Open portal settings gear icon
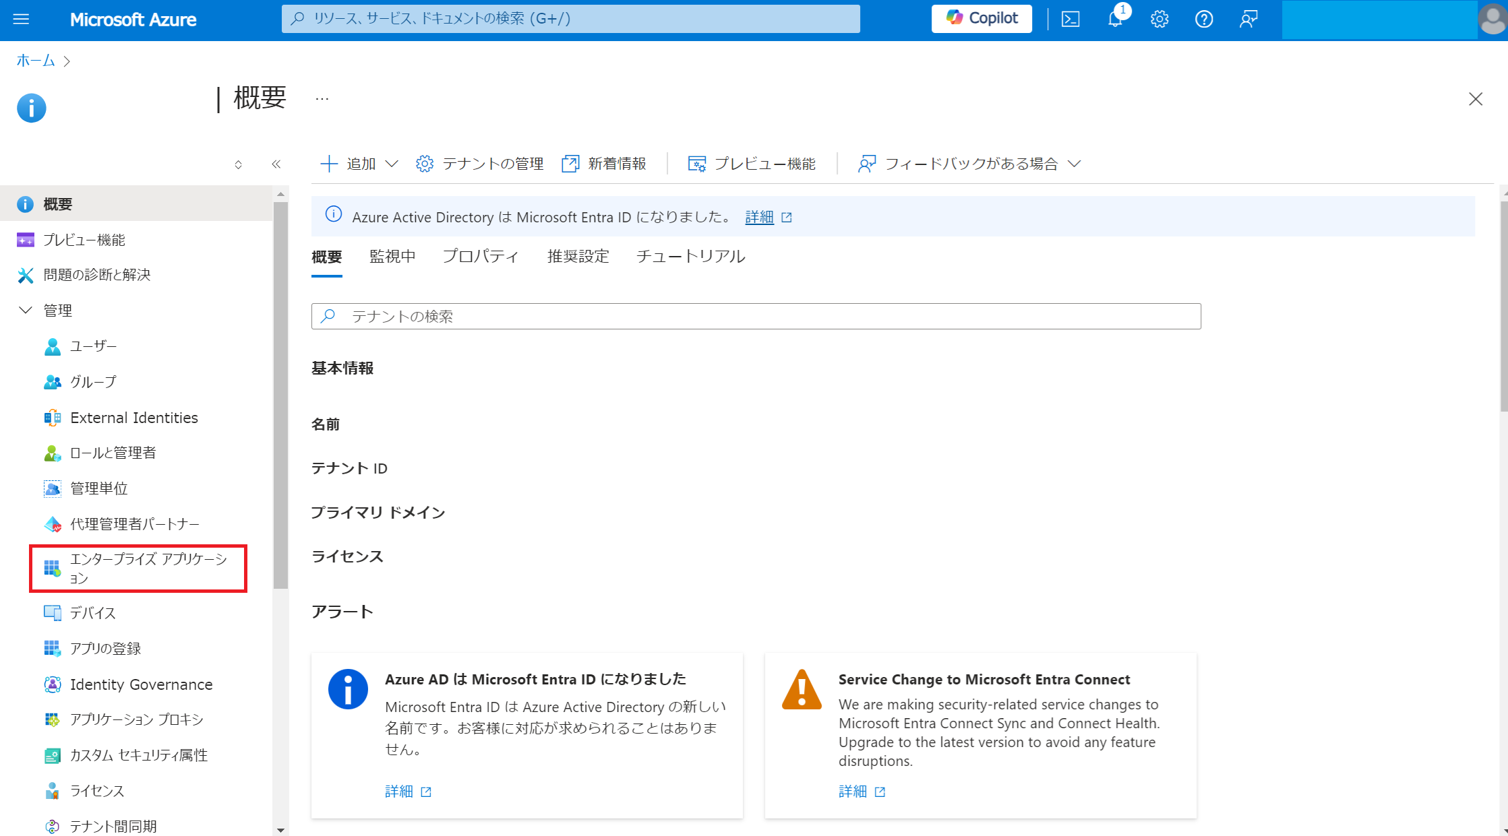This screenshot has width=1508, height=836. pos(1159,19)
